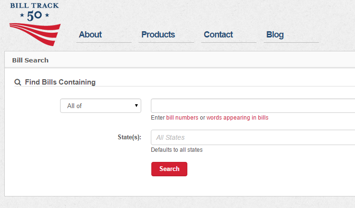Screen dimensions: 355x208
Task: Click the red striped flag graphic
Action: click(x=36, y=35)
